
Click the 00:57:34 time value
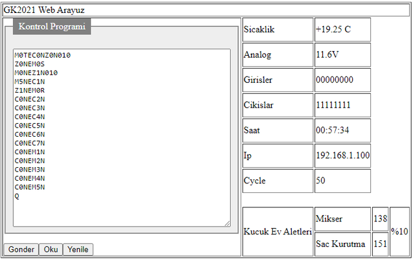pyautogui.click(x=342, y=131)
